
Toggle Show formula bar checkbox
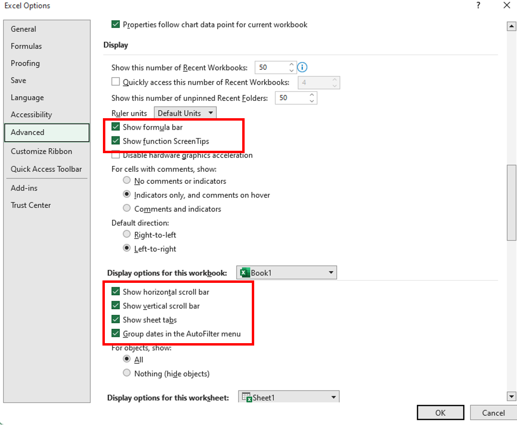pyautogui.click(x=115, y=127)
